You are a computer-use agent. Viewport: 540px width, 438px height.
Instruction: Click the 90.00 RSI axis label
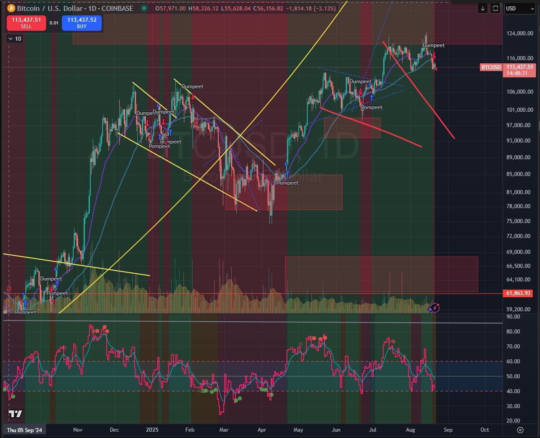coord(513,317)
